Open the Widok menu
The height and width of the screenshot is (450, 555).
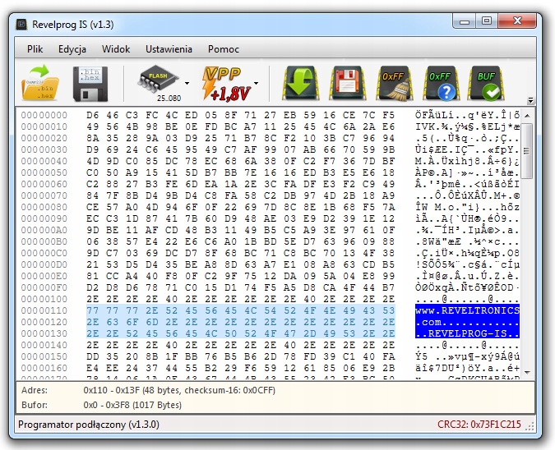pos(116,49)
